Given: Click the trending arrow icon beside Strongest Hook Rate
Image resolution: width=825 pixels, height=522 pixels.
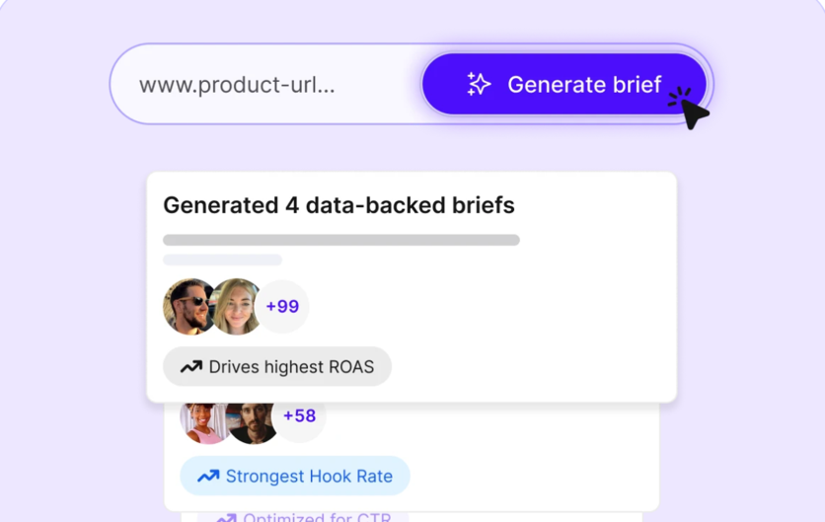Looking at the screenshot, I should (x=207, y=477).
